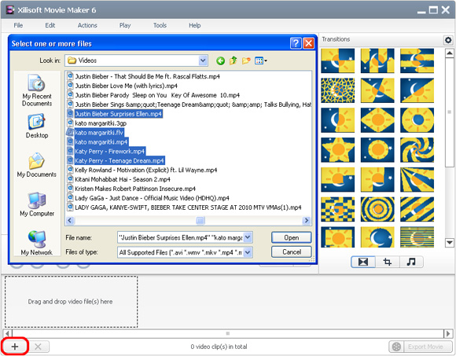Select the diagonal stripes transition thumbnail

417,209
